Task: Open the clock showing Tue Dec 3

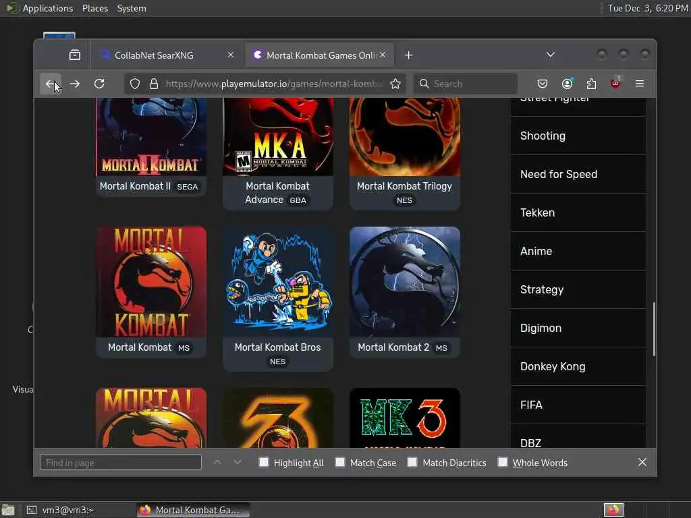Action: (647, 8)
